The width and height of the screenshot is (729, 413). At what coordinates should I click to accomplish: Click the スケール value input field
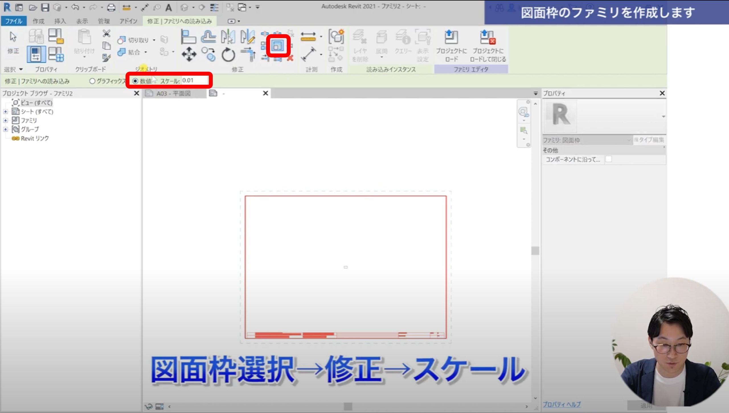tap(195, 80)
